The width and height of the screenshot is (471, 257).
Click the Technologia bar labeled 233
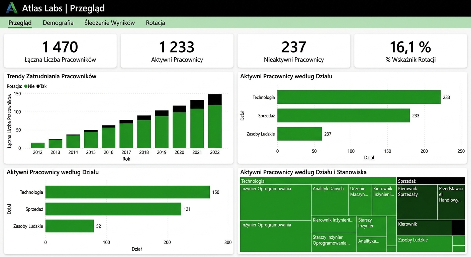(x=359, y=97)
